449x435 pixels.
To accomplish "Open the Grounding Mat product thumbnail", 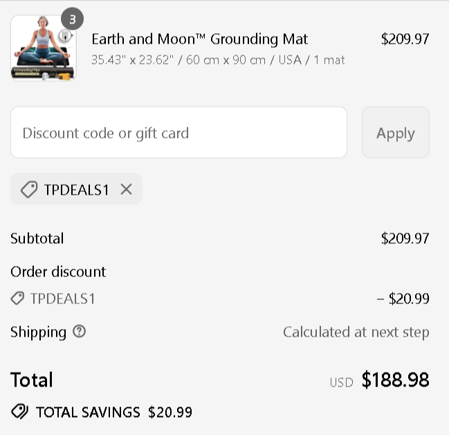I will 43,48.
